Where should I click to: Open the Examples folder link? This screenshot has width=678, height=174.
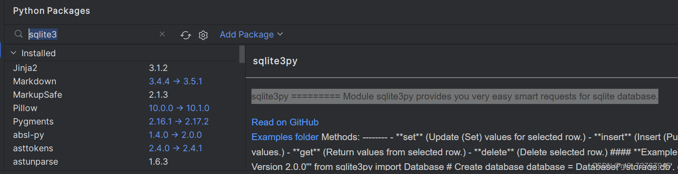tap(285, 137)
